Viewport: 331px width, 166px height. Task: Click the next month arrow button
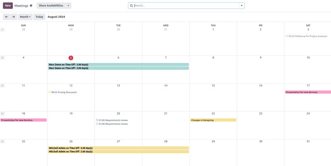14,17
